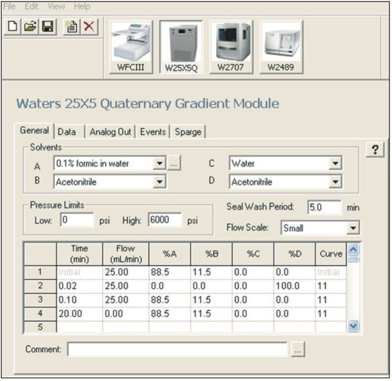Click the Time (min) column header
This screenshot has width=392, height=381.
point(80,254)
